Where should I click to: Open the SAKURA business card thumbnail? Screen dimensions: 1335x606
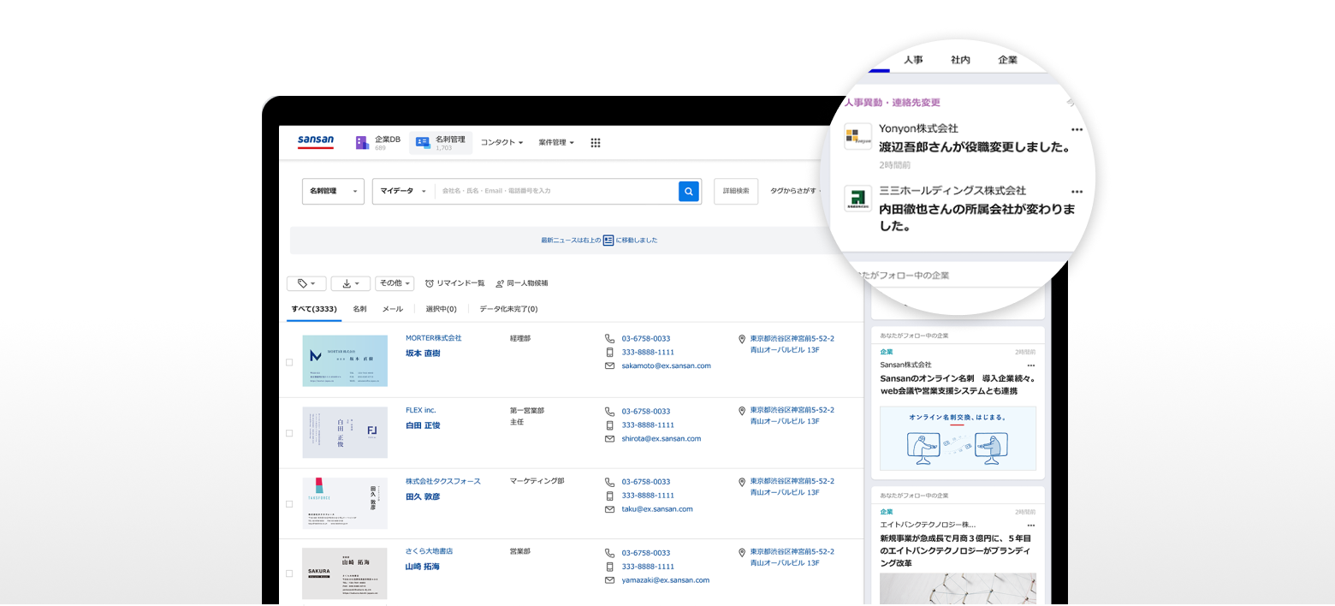pos(345,573)
